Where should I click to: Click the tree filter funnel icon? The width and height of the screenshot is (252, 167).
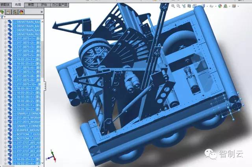pos(2,17)
